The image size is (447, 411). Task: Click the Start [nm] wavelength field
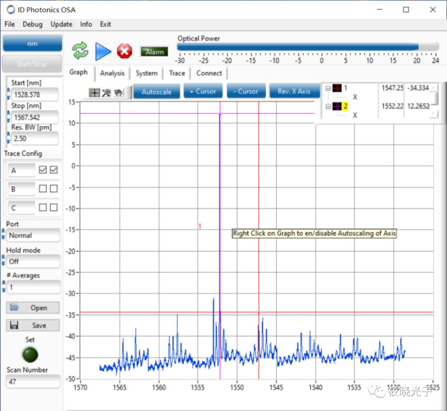(34, 95)
